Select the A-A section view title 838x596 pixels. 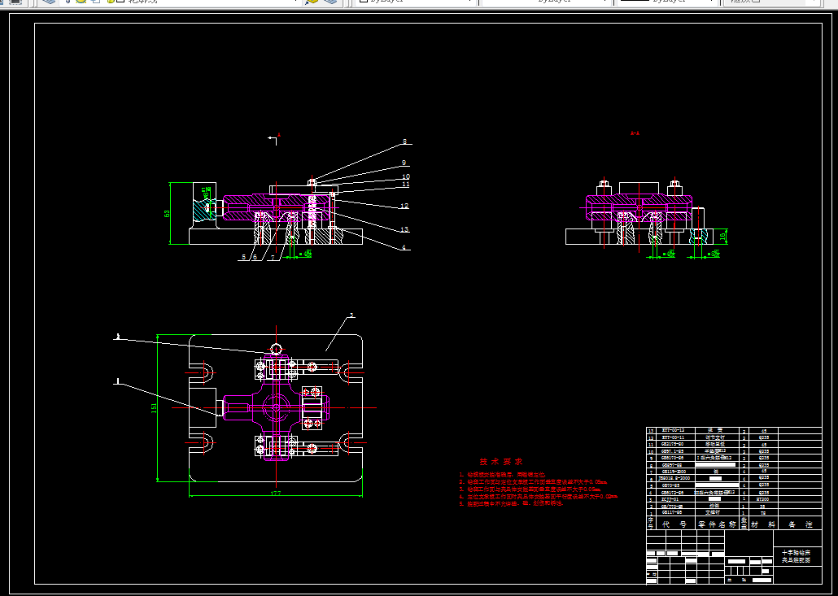coord(635,133)
